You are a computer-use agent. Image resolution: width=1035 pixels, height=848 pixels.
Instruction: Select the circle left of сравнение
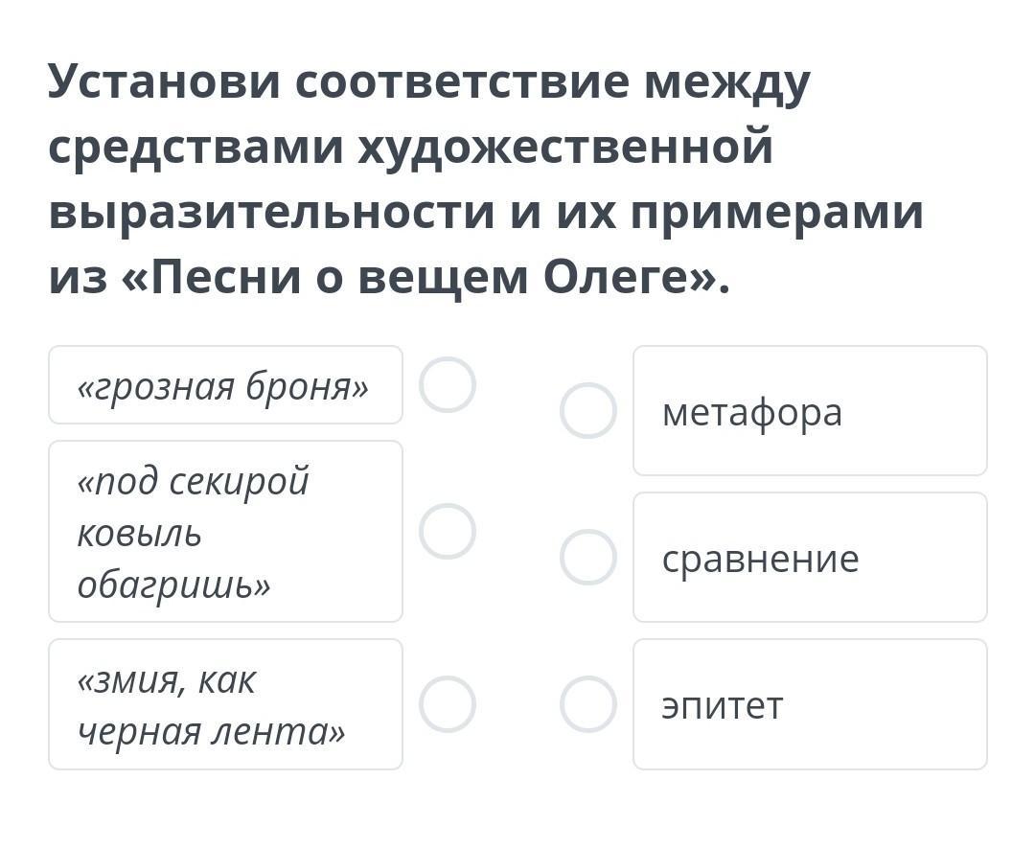click(587, 557)
